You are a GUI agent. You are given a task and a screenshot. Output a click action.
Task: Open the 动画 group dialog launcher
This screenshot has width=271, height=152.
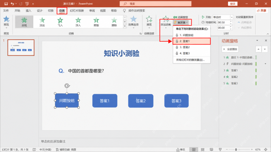(141, 34)
